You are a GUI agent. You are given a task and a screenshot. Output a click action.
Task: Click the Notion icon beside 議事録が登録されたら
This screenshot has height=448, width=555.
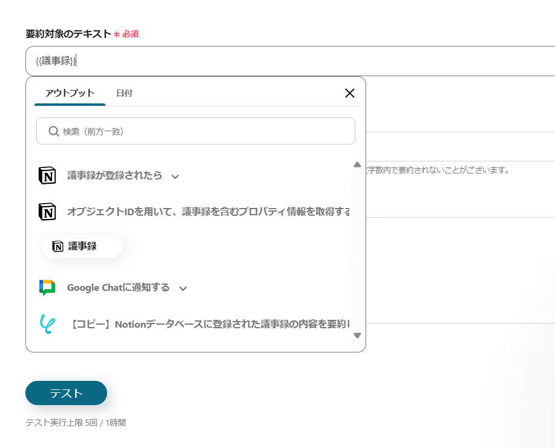[x=47, y=175]
